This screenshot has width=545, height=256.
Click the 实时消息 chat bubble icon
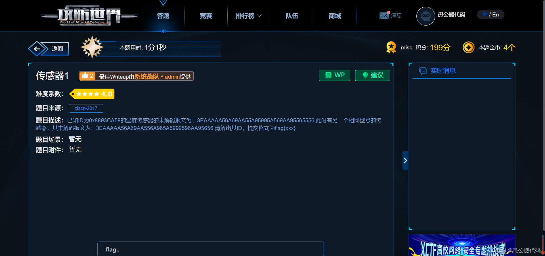[423, 71]
